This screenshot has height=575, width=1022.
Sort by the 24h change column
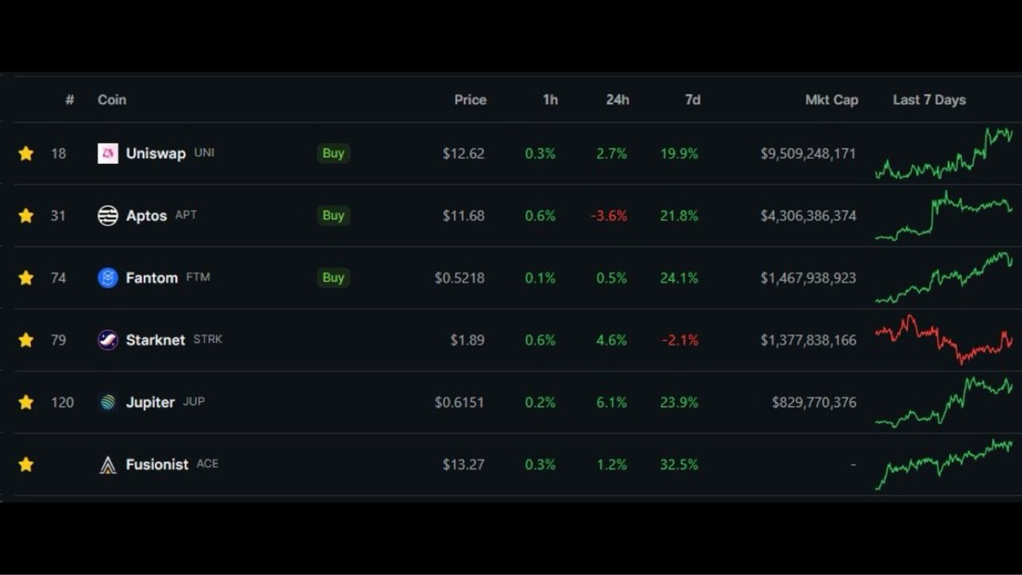617,100
